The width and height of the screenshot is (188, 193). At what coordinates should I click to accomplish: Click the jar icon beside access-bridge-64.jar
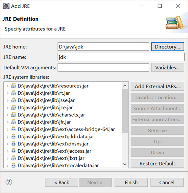click(14, 129)
